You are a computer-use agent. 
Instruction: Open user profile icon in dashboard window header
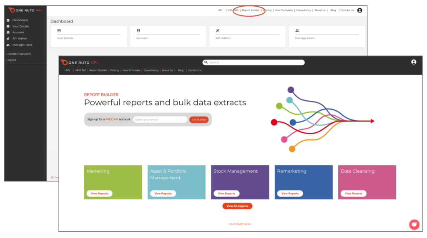pos(359,10)
